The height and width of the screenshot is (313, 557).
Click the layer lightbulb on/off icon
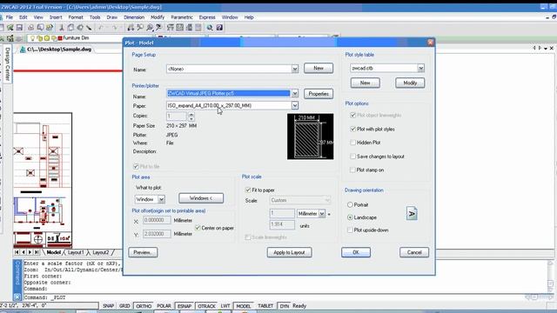coord(32,38)
